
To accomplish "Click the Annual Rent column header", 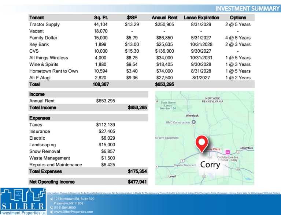I will (164, 18).
